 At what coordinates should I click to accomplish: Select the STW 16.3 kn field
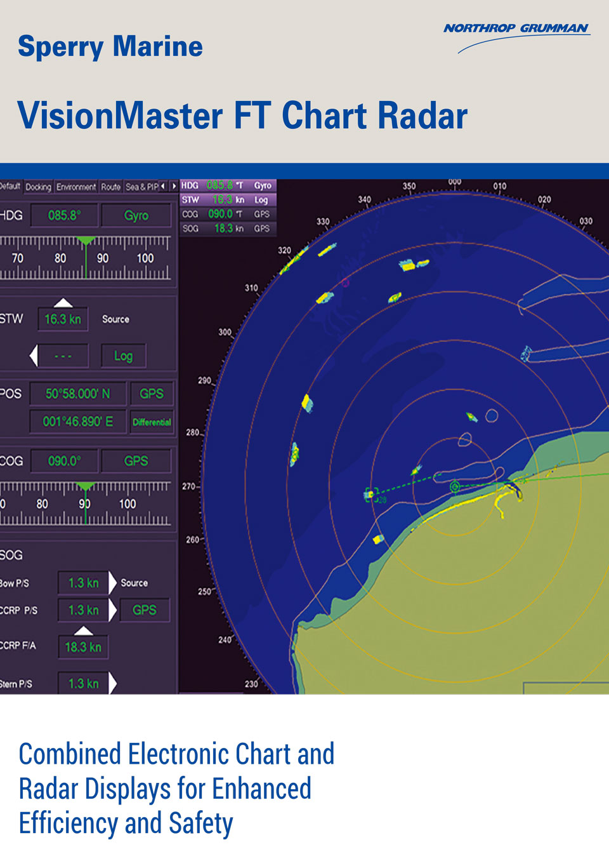[x=63, y=319]
